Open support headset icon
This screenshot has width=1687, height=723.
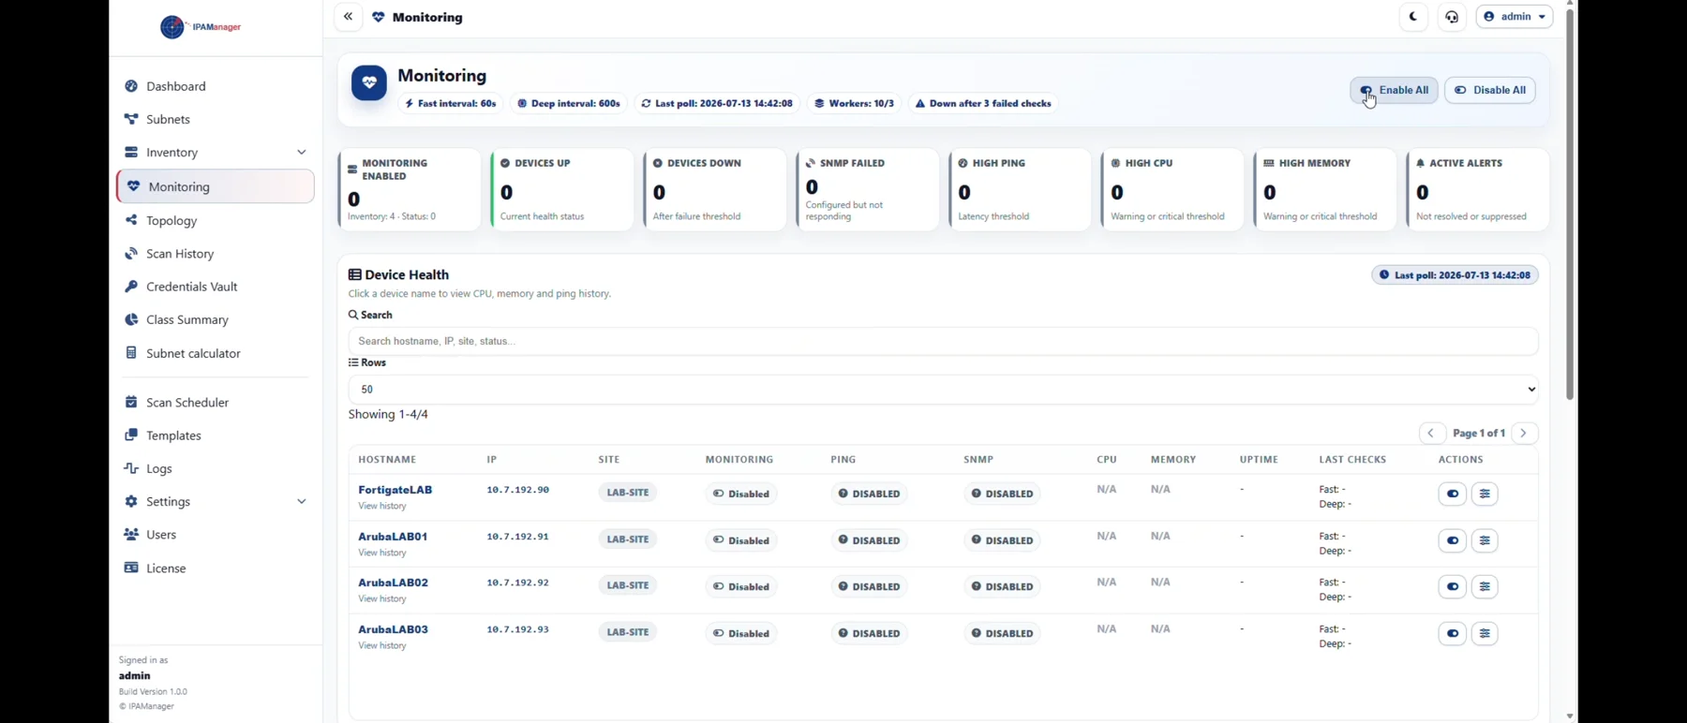pyautogui.click(x=1452, y=17)
